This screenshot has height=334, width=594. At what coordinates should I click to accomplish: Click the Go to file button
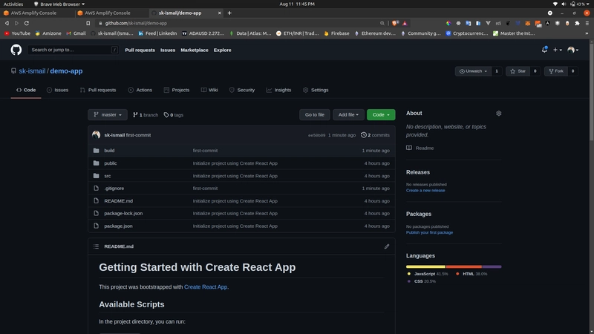pos(314,115)
